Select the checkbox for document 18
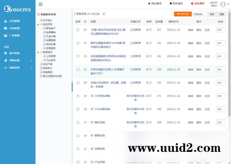231x164 pixels. click(x=78, y=109)
